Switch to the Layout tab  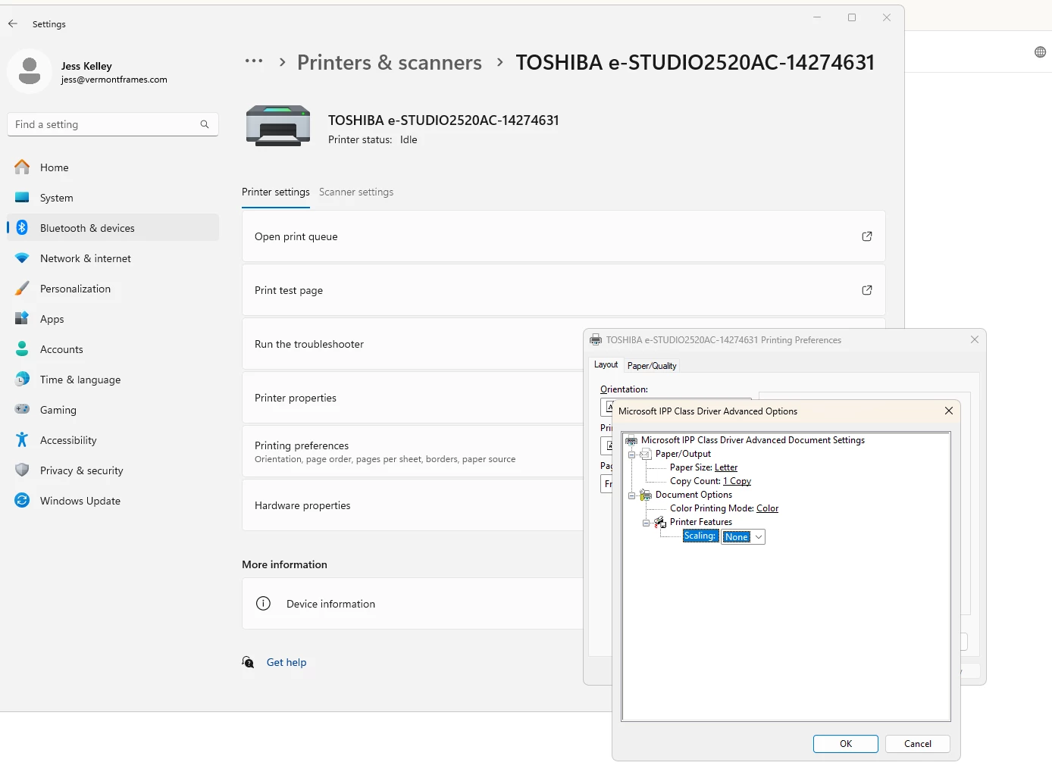[x=606, y=364]
